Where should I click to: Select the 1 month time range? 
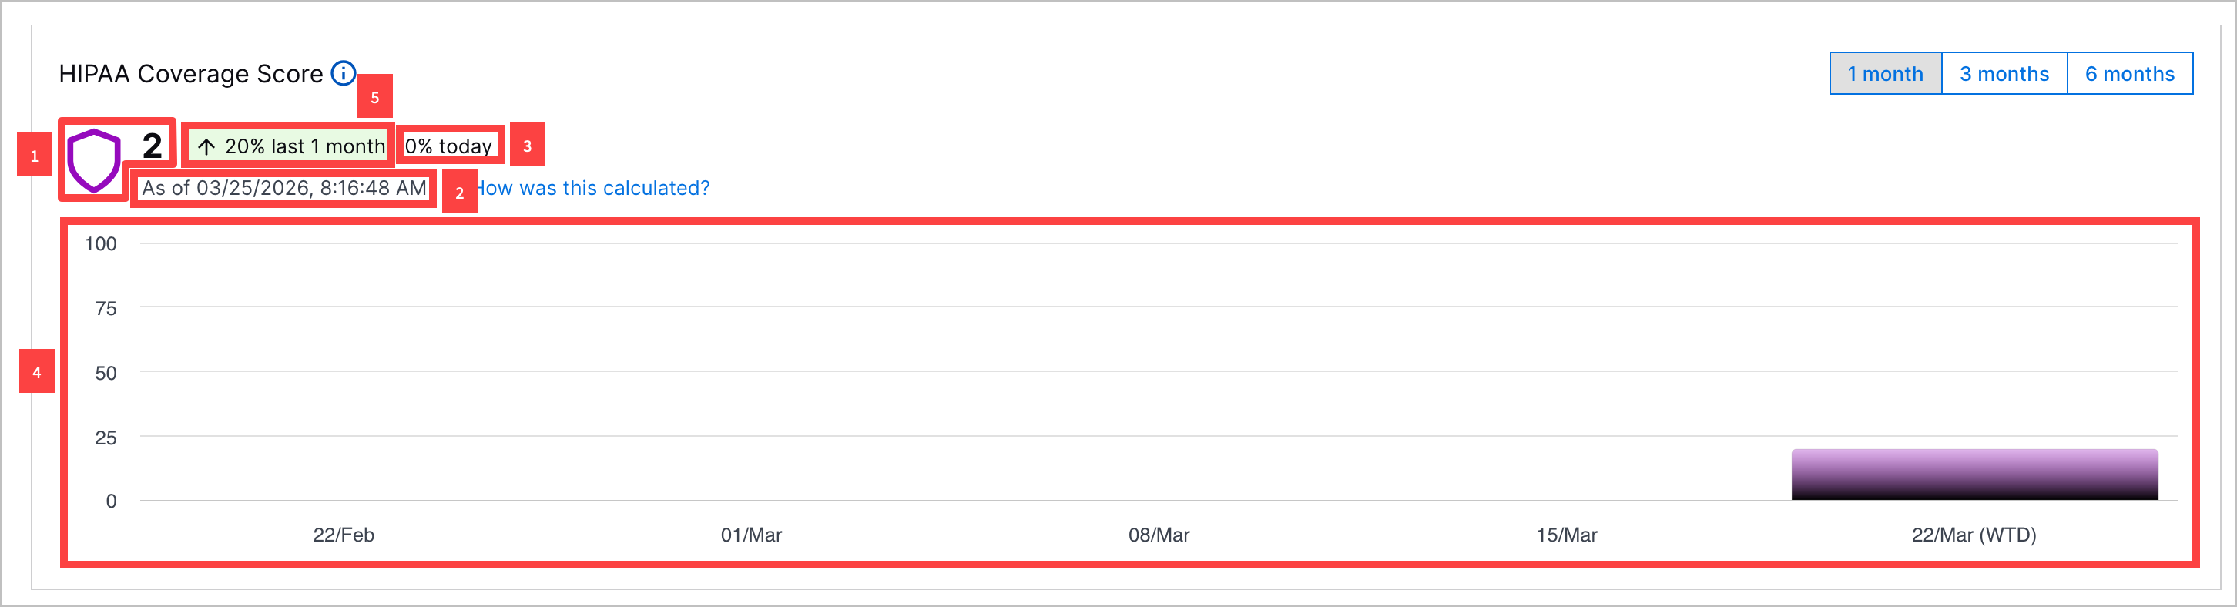coord(1884,74)
